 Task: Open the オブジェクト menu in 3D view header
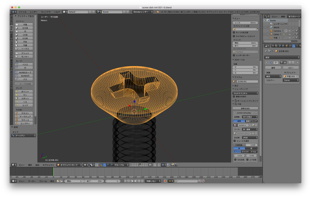[x=48, y=165]
